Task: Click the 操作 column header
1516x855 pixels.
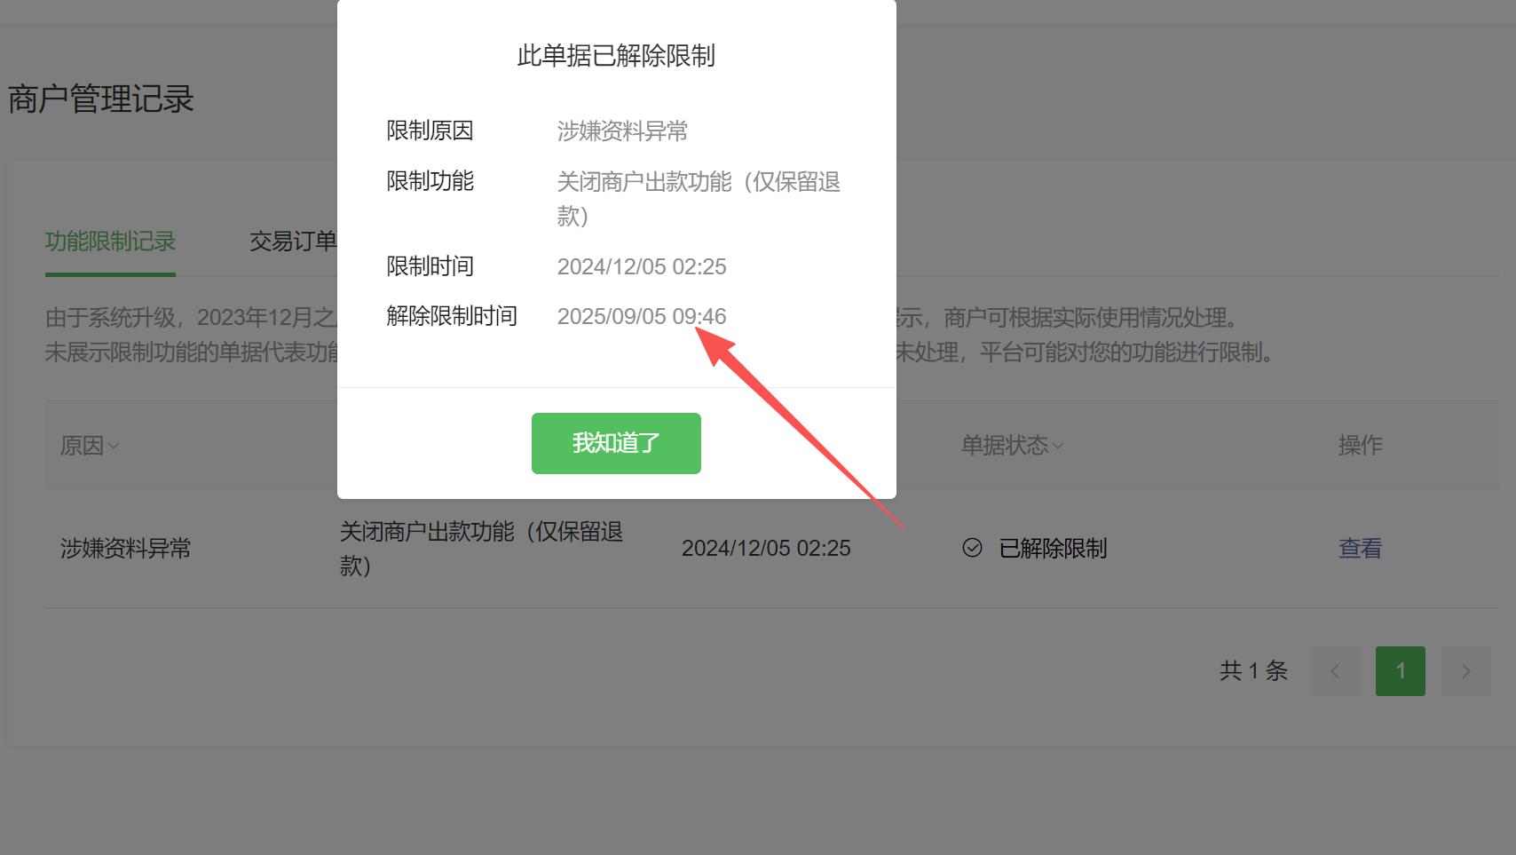Action: click(1360, 445)
